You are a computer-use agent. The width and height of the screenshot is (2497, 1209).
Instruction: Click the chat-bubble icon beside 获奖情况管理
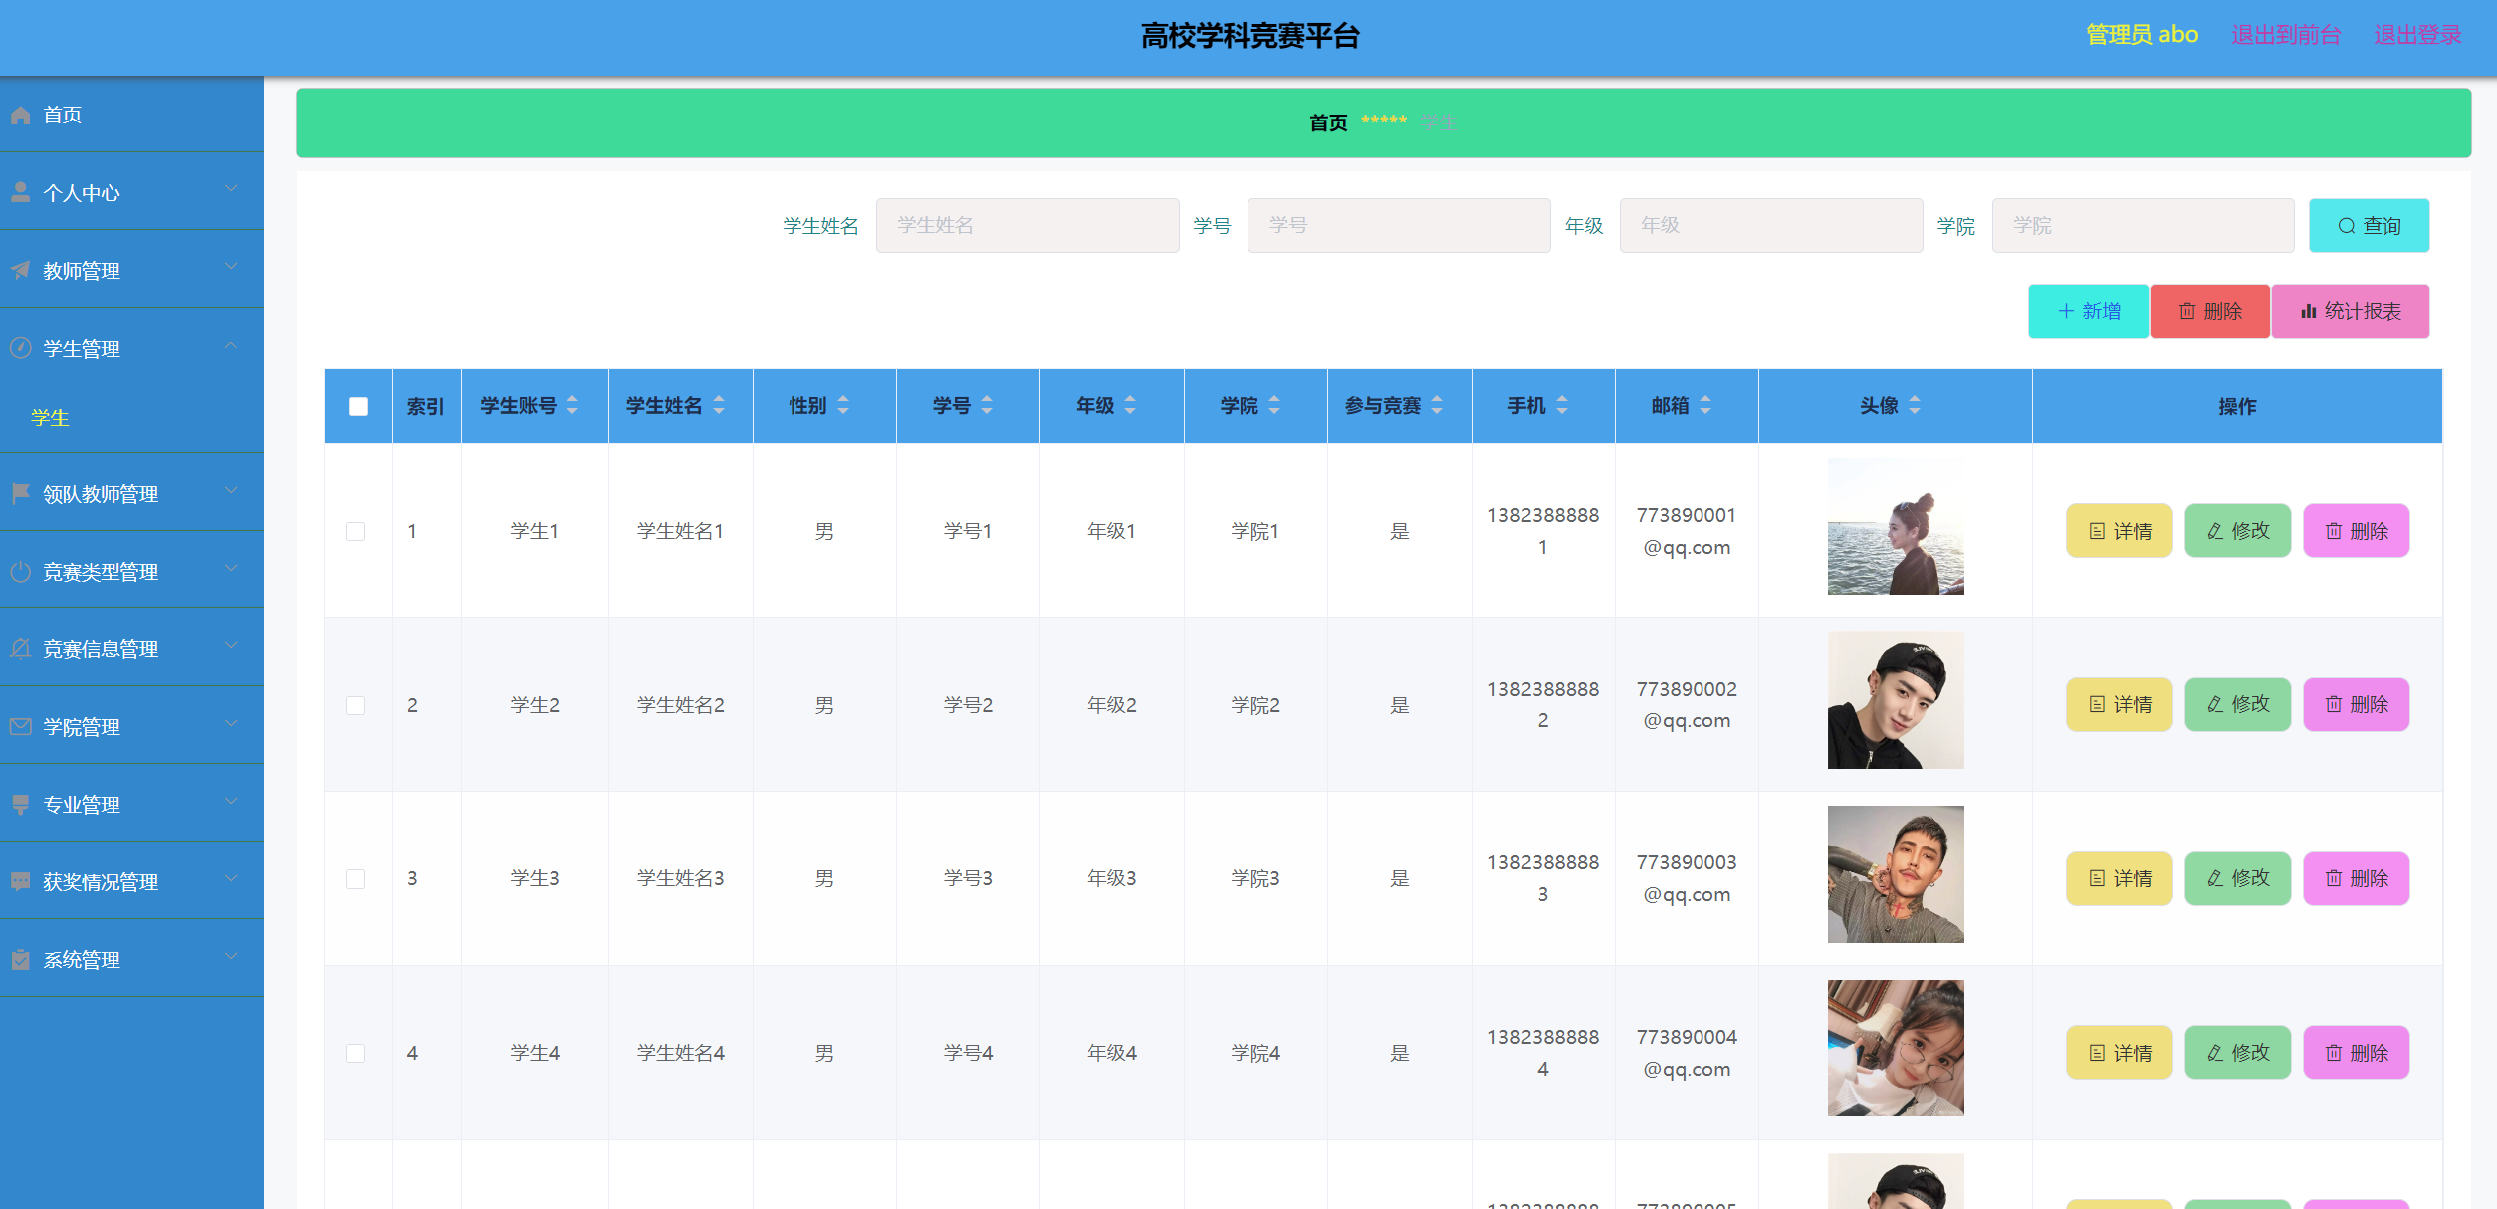pos(20,881)
